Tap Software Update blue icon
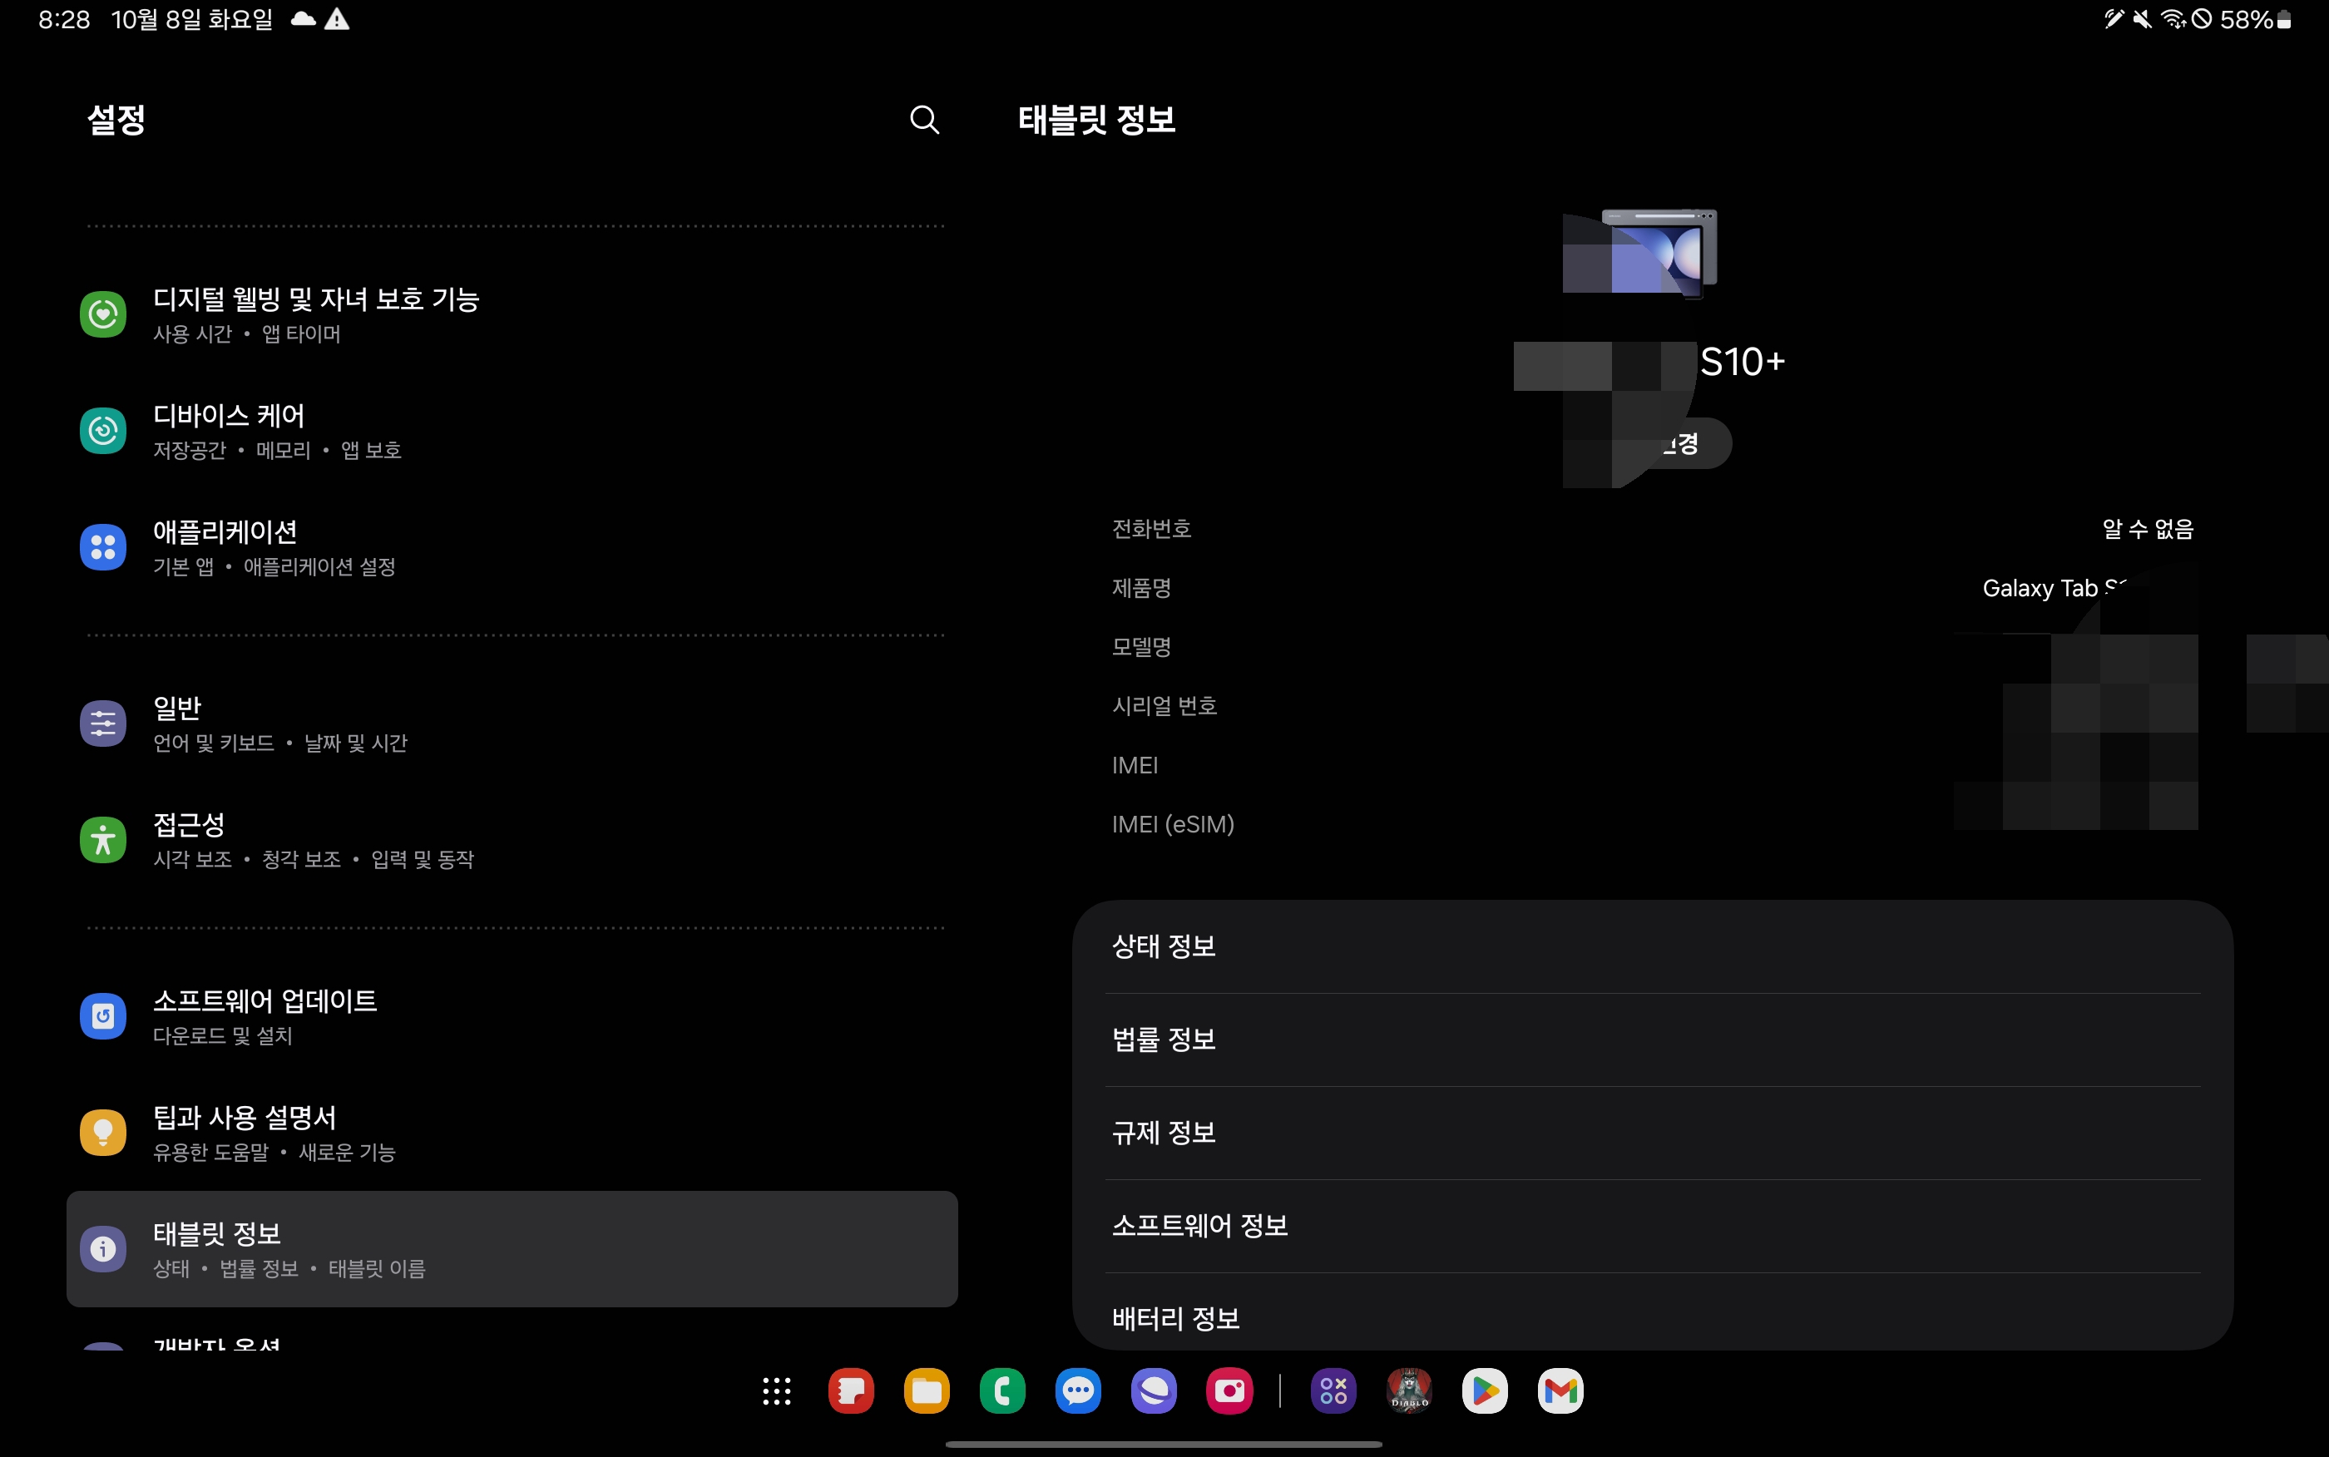 point(103,1015)
